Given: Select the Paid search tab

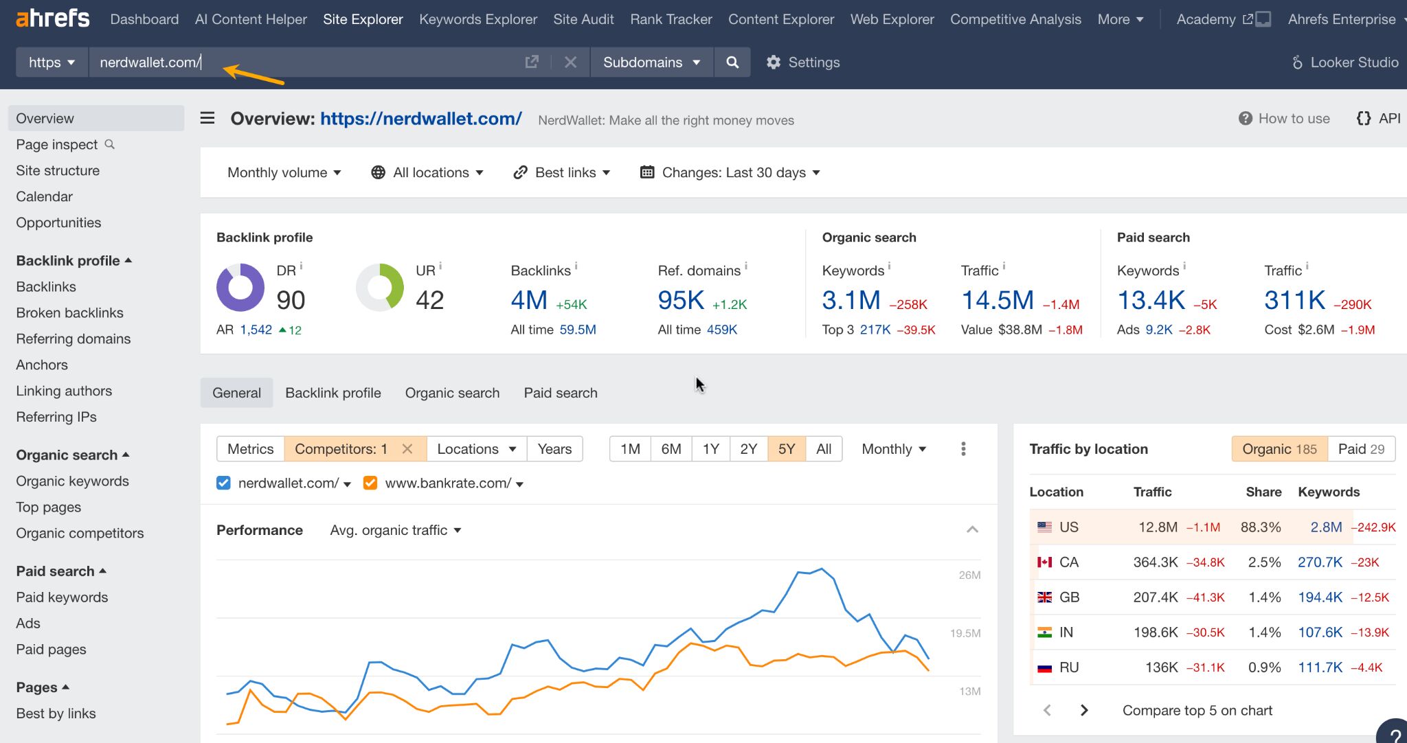Looking at the screenshot, I should point(560,391).
